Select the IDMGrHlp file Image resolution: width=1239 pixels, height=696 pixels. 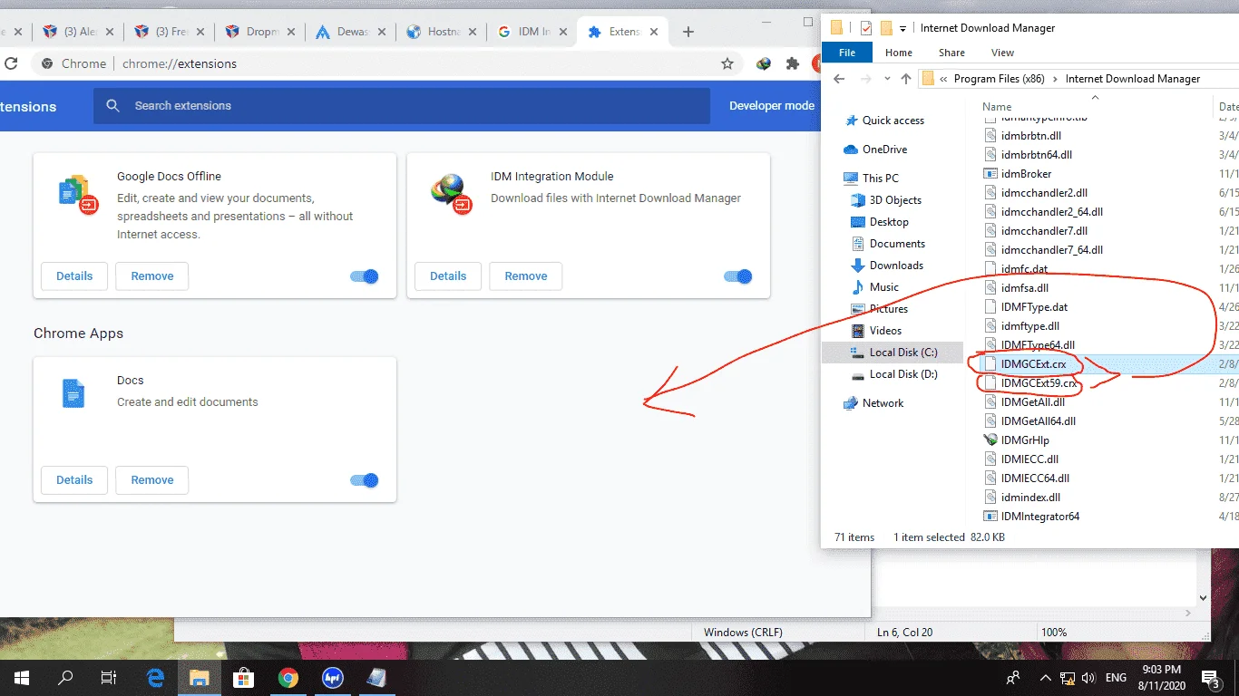tap(1025, 440)
